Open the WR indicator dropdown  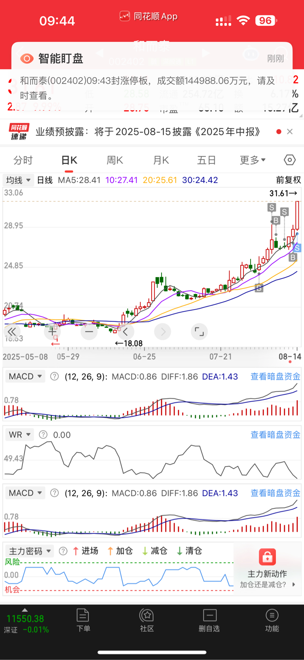coord(19,434)
